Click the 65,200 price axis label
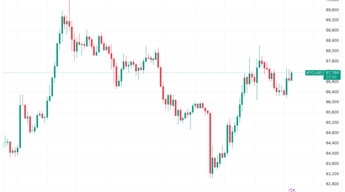 tap(332, 123)
